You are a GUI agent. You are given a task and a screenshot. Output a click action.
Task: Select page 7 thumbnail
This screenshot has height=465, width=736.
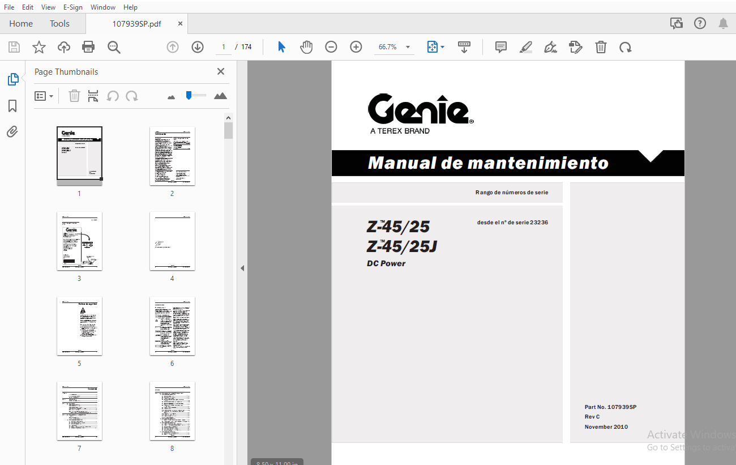pyautogui.click(x=79, y=411)
